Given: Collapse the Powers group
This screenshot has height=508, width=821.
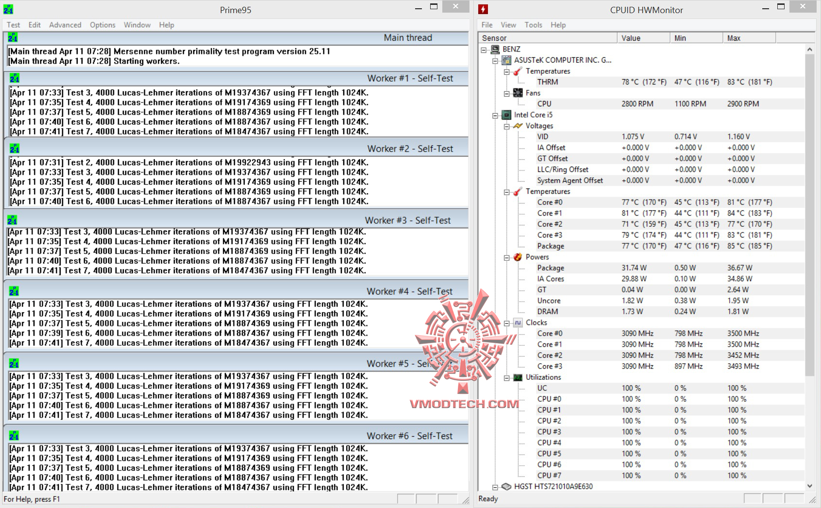Looking at the screenshot, I should click(x=507, y=257).
